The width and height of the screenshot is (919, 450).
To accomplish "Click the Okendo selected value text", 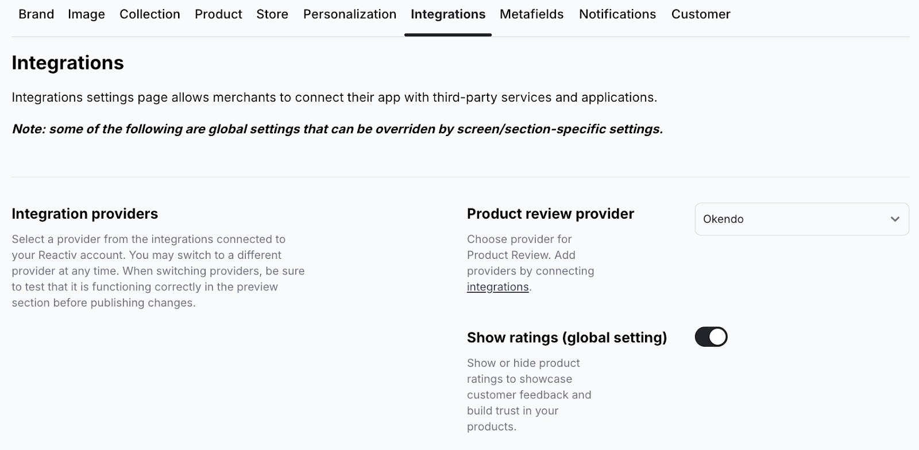I will (723, 219).
